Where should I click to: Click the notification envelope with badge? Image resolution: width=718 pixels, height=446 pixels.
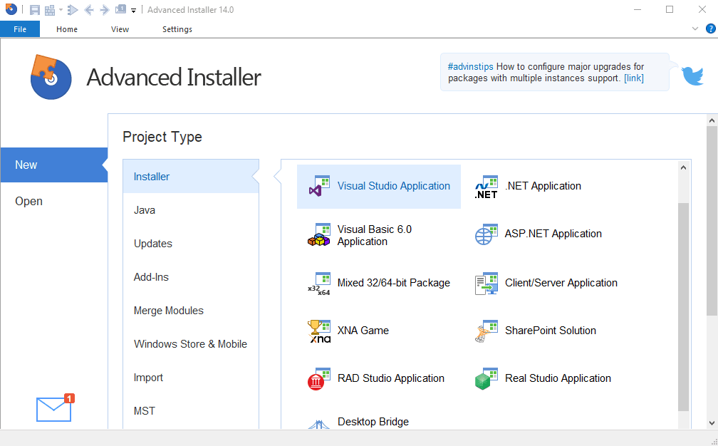point(53,408)
